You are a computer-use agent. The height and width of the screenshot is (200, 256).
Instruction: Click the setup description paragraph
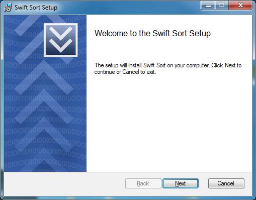pyautogui.click(x=168, y=68)
